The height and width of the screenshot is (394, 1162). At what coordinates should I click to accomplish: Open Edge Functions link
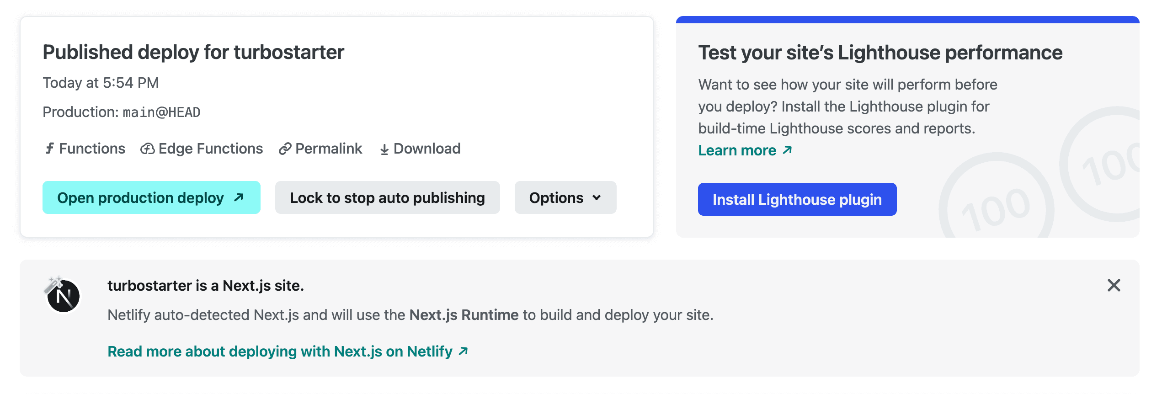[202, 149]
